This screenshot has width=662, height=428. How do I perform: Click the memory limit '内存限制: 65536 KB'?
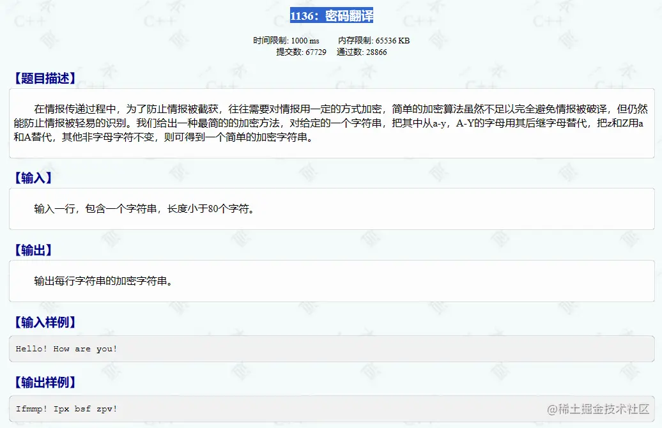point(374,40)
